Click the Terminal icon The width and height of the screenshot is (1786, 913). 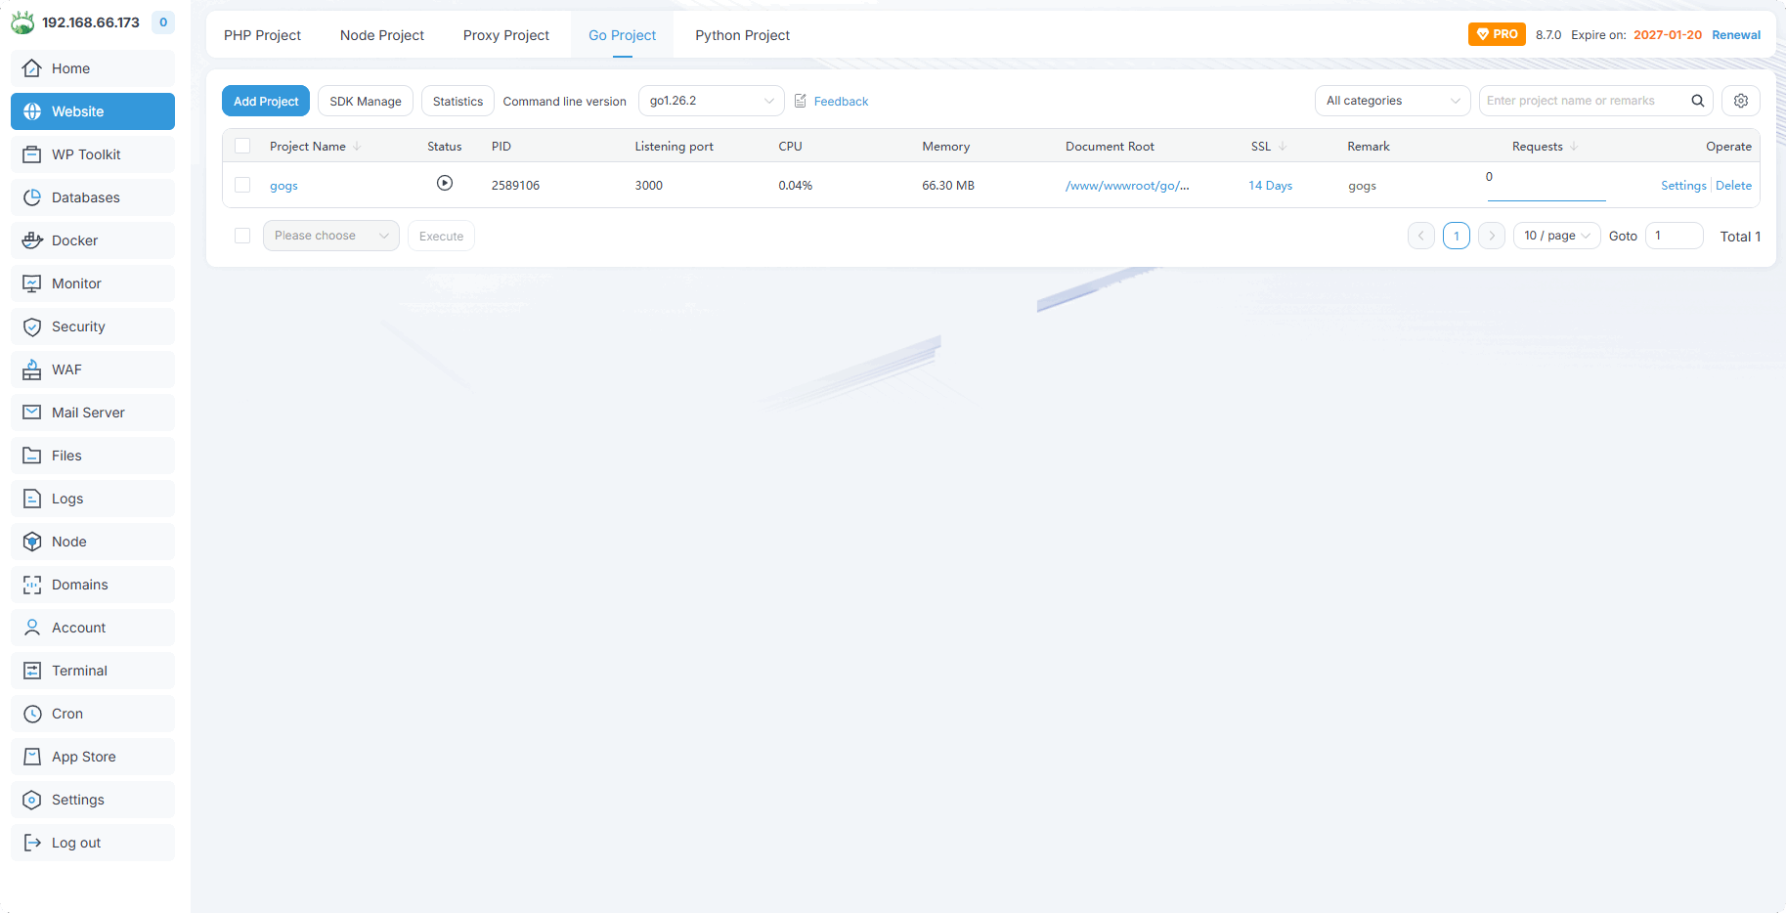coord(32,671)
